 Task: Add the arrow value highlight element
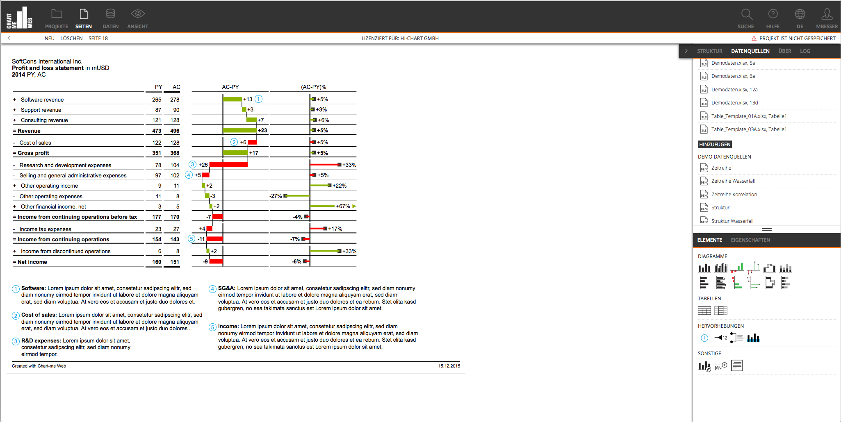click(x=720, y=338)
